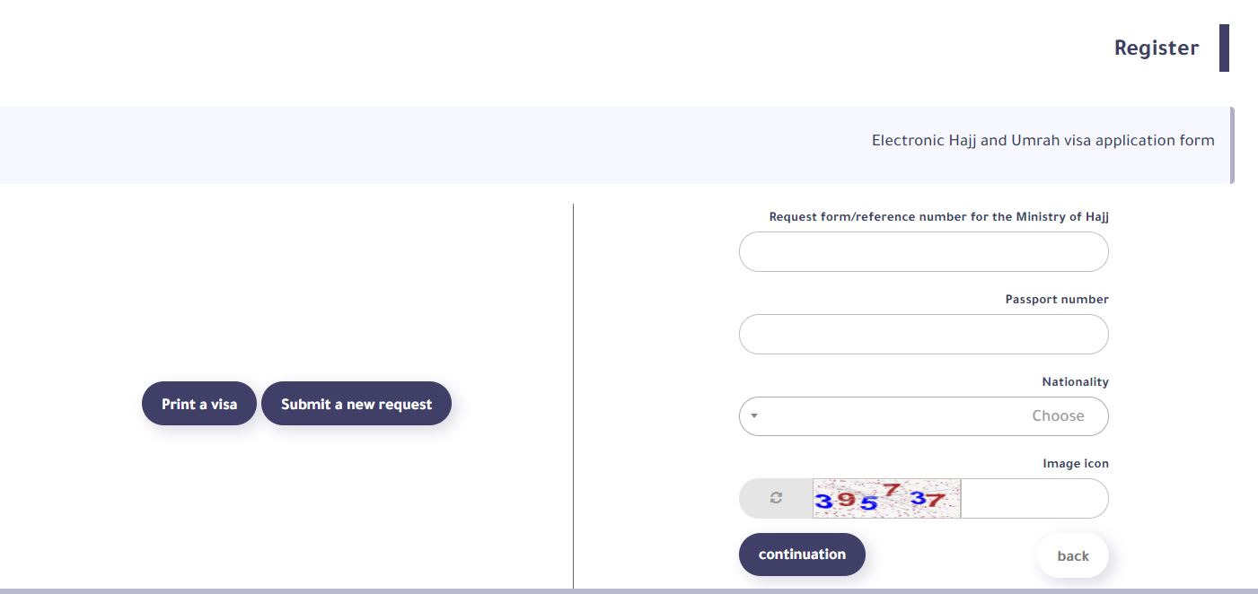This screenshot has width=1258, height=594.
Task: Click the Print a visa button
Action: pyautogui.click(x=199, y=404)
